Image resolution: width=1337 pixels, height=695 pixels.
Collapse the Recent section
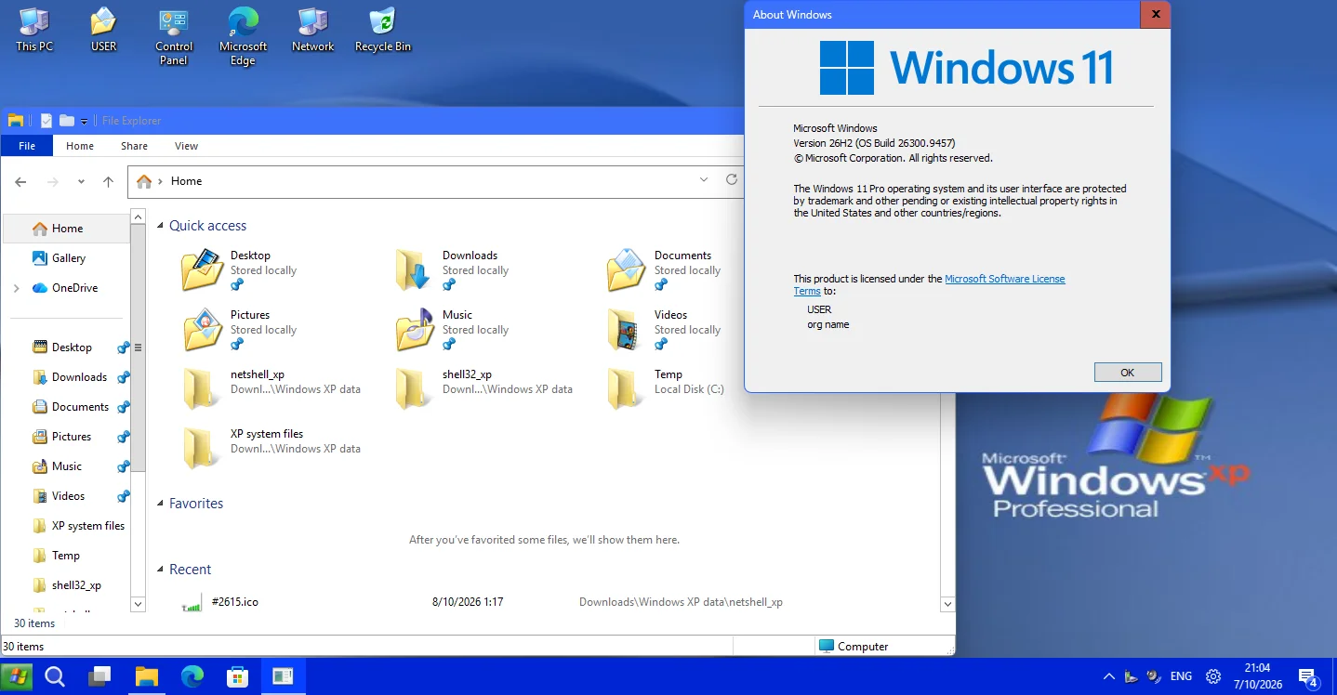click(161, 570)
